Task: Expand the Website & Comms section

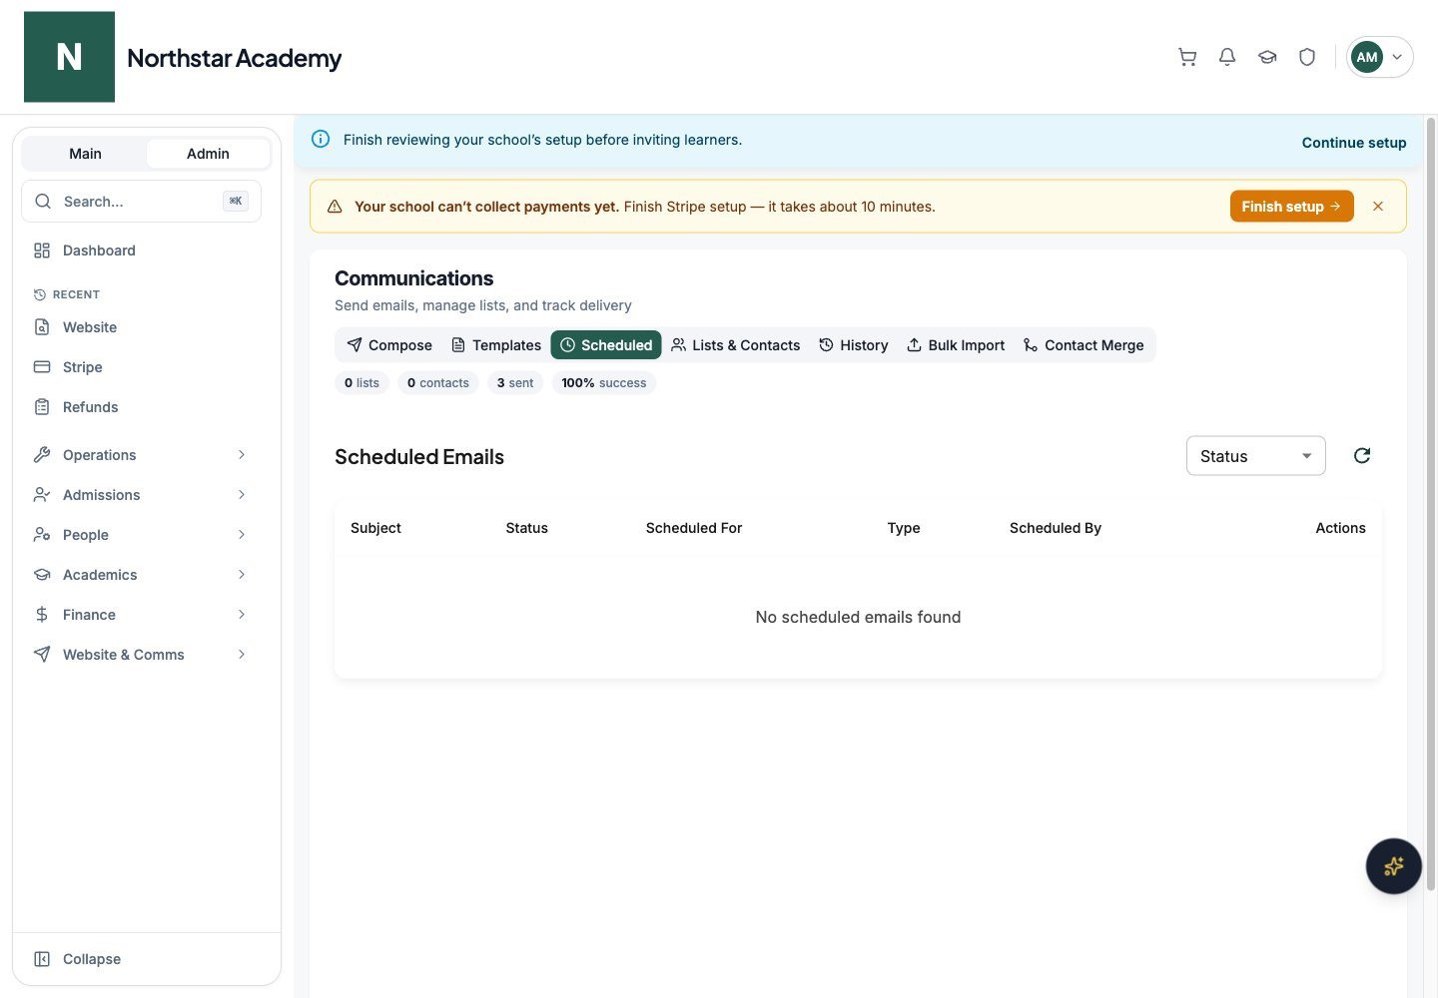Action: tap(141, 655)
